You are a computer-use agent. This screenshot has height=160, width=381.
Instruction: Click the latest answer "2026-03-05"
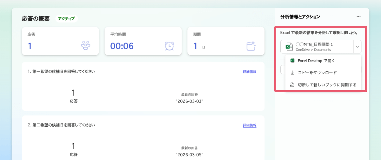(x=189, y=155)
